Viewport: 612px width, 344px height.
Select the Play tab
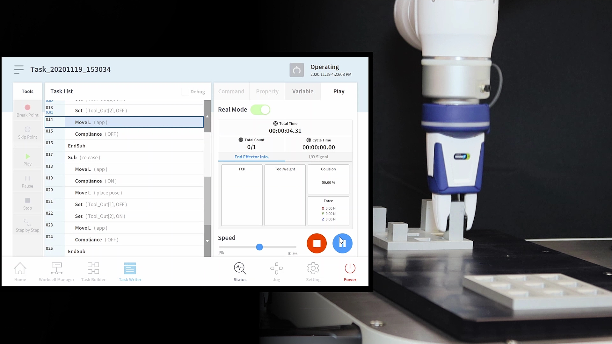(x=339, y=91)
